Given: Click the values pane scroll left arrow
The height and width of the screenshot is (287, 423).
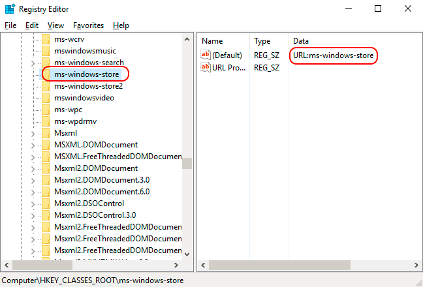Looking at the screenshot, I should click(203, 265).
